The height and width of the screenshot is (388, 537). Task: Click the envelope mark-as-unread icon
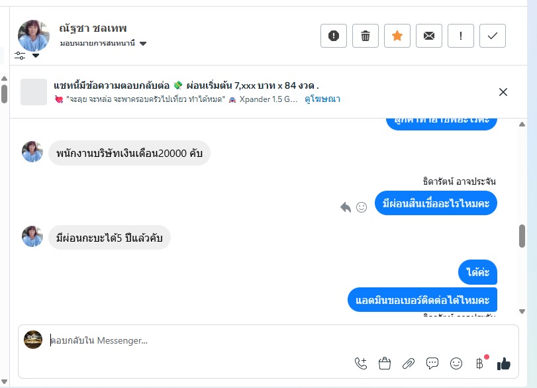428,36
